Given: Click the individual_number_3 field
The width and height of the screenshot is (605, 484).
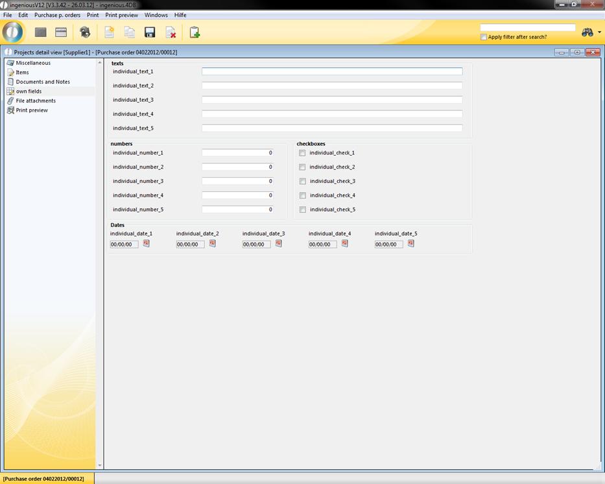Looking at the screenshot, I should [237, 182].
